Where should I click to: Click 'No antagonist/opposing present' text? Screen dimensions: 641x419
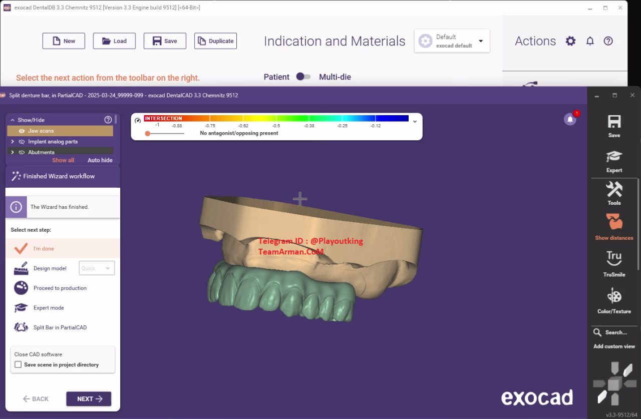point(239,133)
